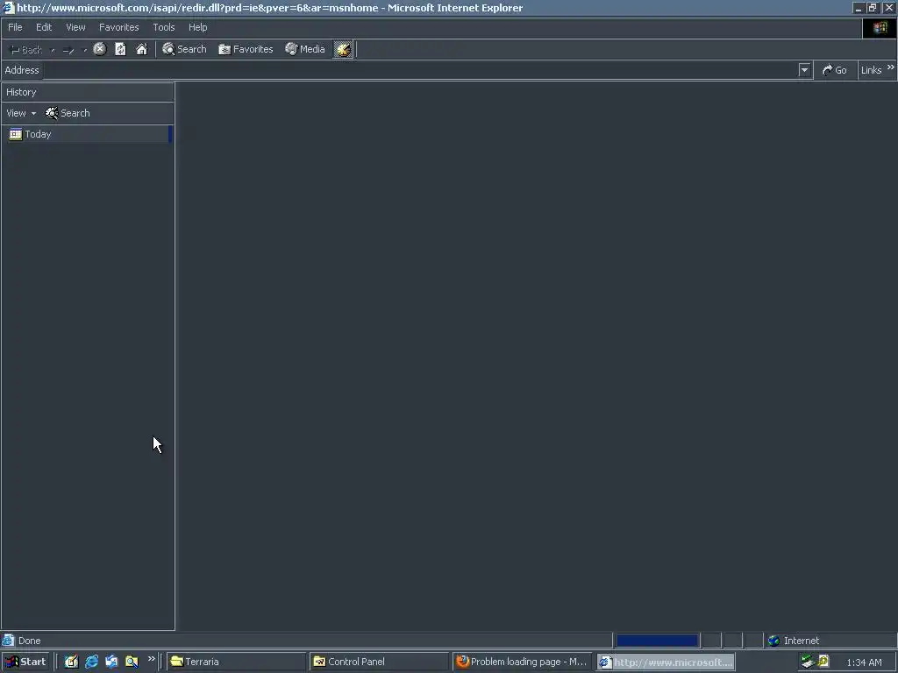Click the Refresh page toolbar icon
The height and width of the screenshot is (673, 898).
coord(120,49)
